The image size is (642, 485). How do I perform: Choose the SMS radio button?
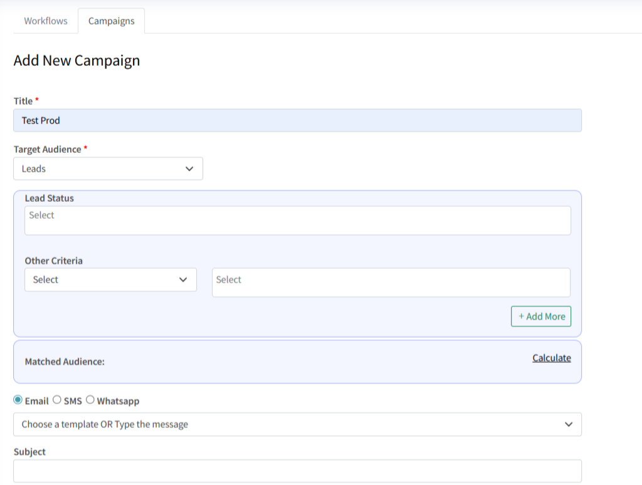point(57,400)
